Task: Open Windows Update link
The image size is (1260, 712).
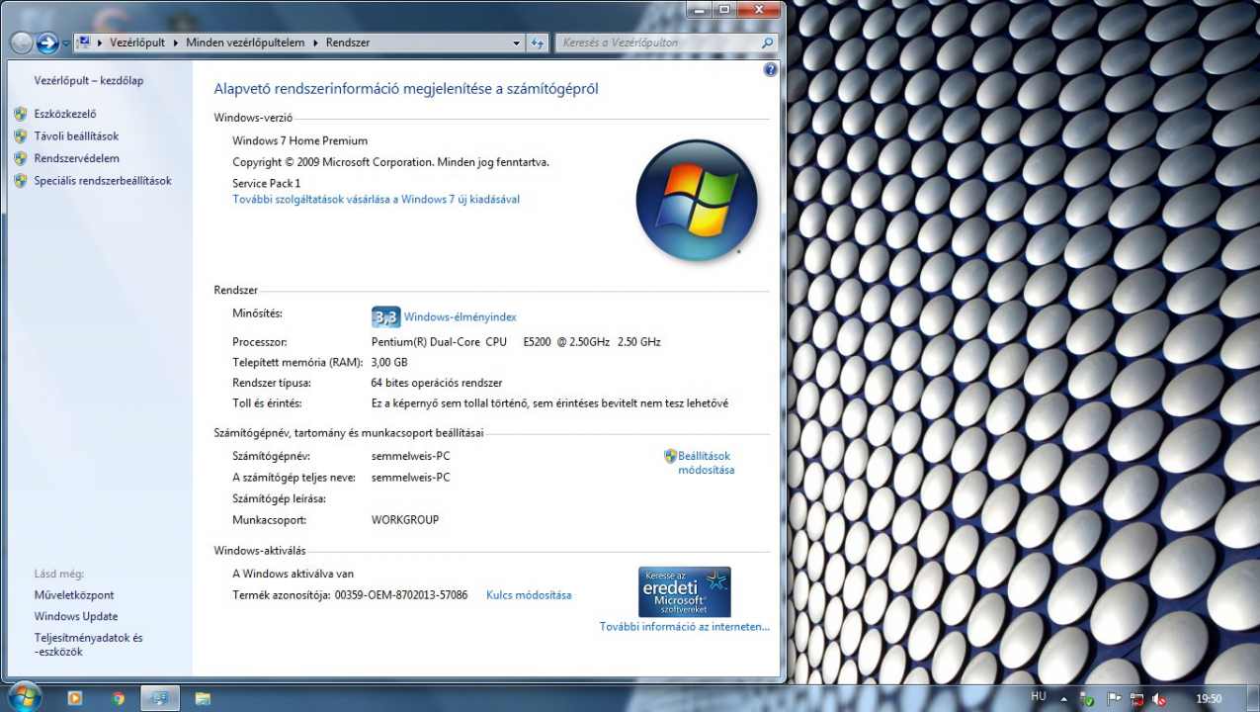Action: coord(76,617)
